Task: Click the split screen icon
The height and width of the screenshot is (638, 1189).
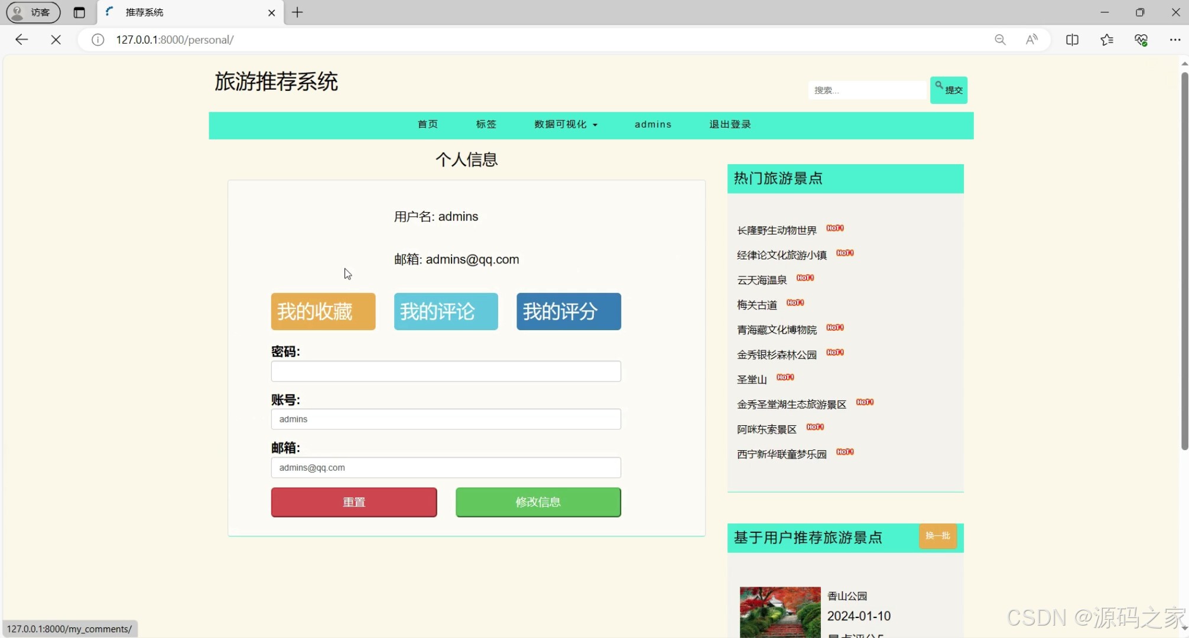Action: point(1073,40)
